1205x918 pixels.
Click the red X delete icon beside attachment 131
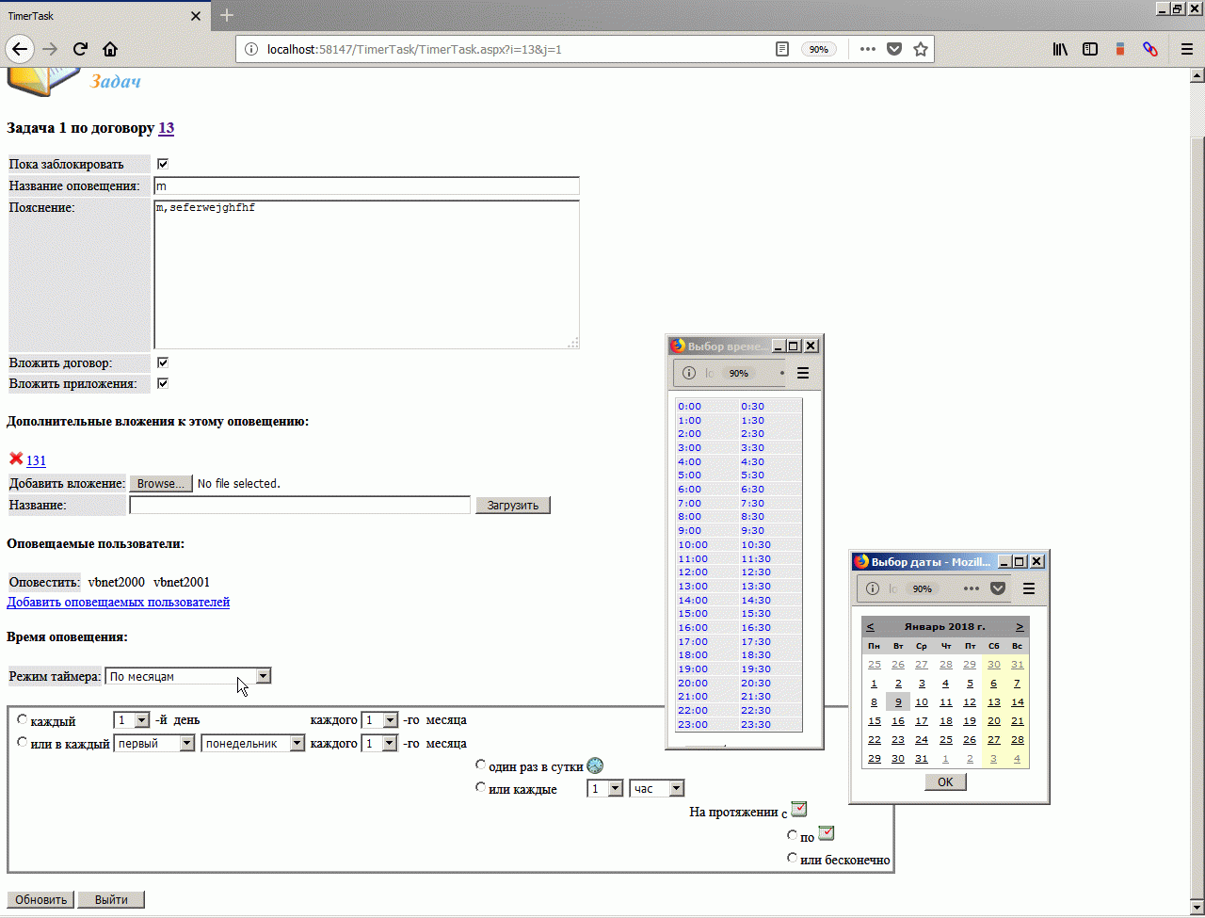pos(15,459)
